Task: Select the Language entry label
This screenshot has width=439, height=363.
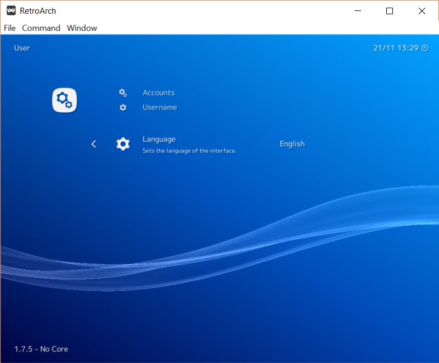Action: [x=159, y=140]
